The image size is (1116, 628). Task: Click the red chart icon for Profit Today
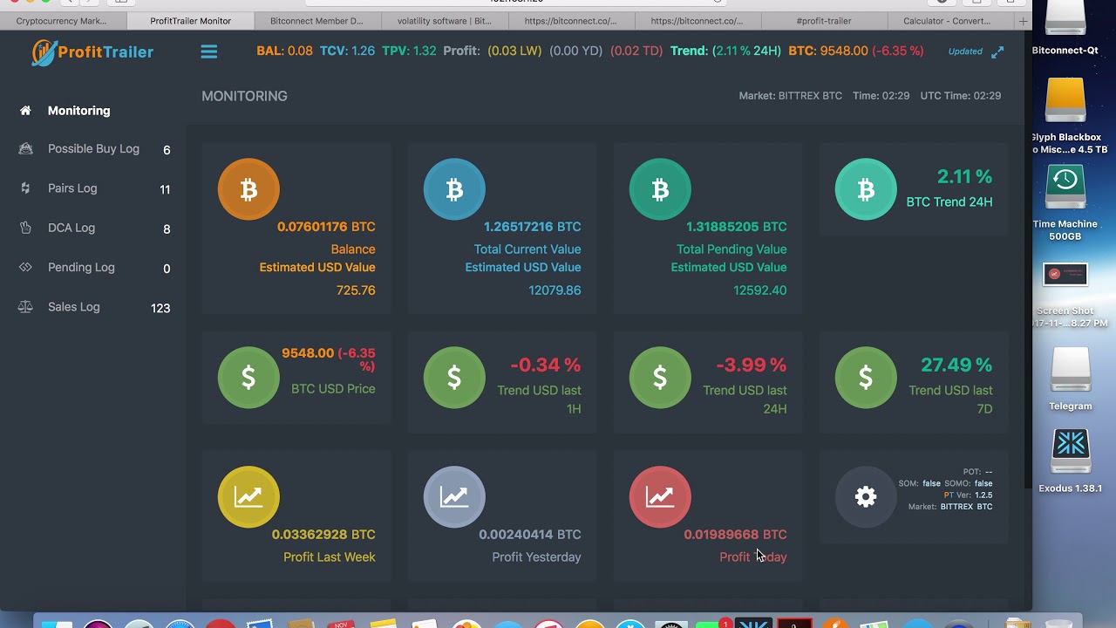660,497
